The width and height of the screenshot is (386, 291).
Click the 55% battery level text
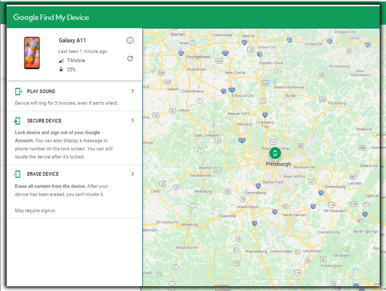pos(71,69)
